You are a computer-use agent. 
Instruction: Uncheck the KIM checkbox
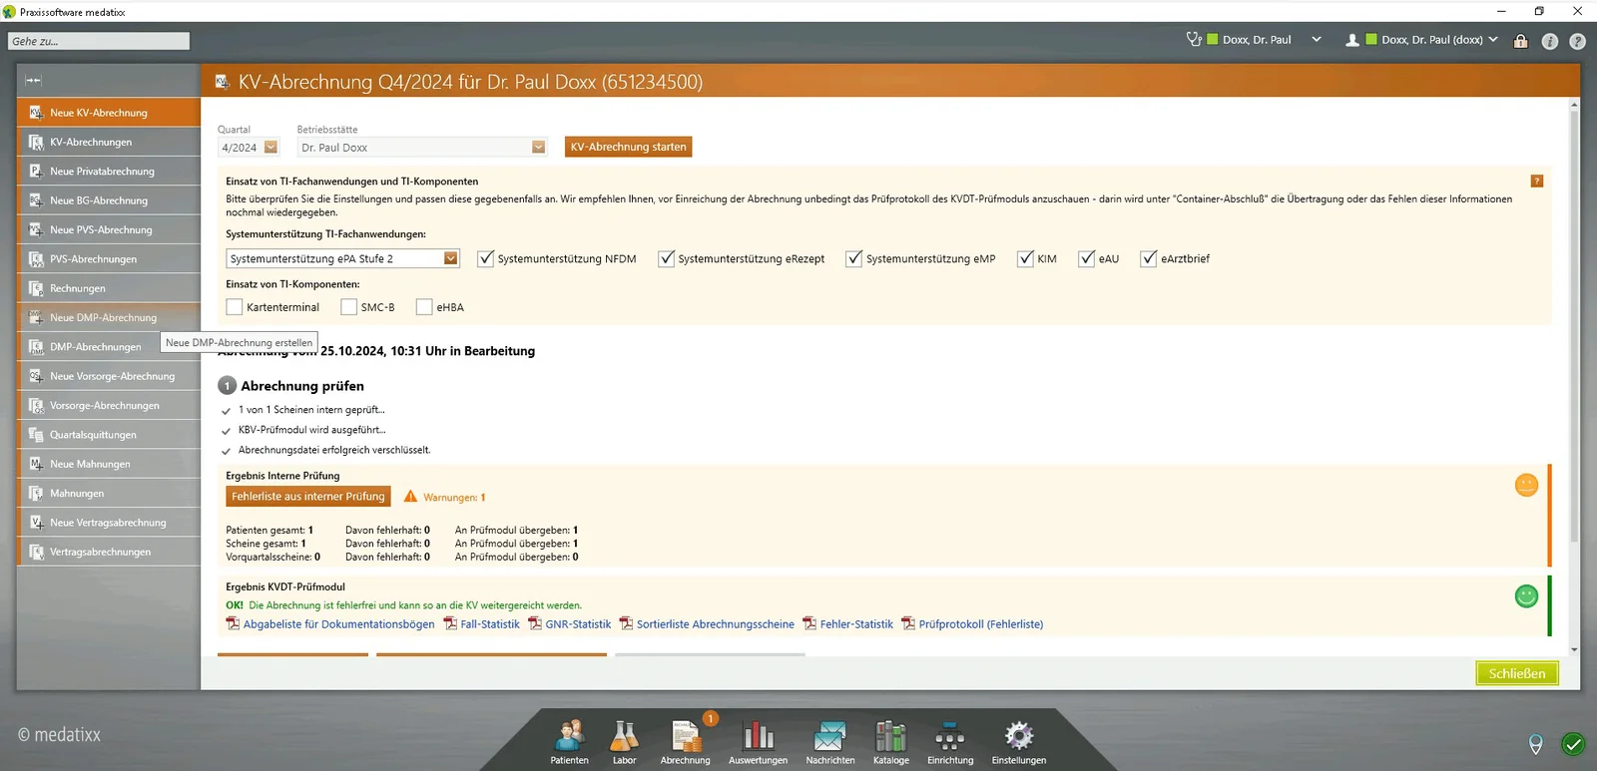(1025, 258)
